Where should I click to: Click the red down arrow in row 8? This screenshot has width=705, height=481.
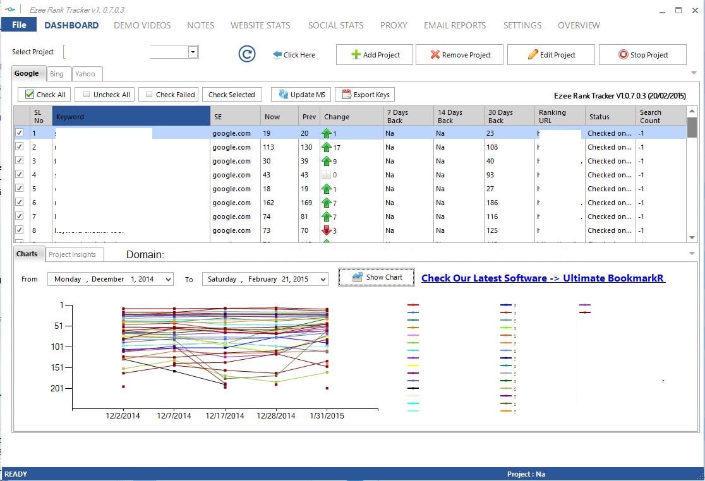point(327,231)
